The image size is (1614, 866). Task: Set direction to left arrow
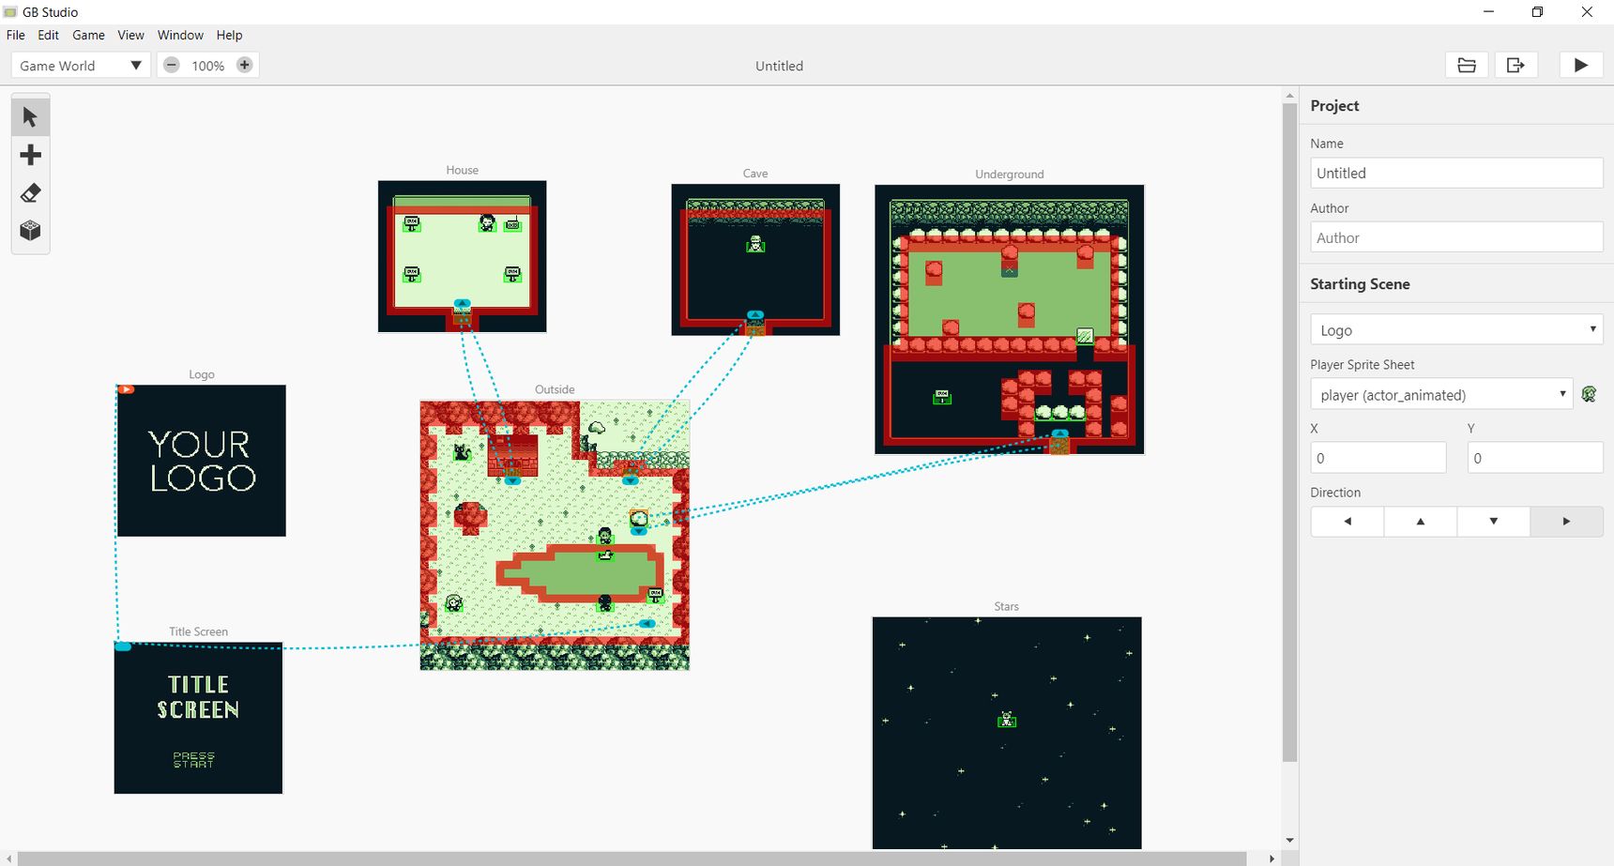[1348, 521]
